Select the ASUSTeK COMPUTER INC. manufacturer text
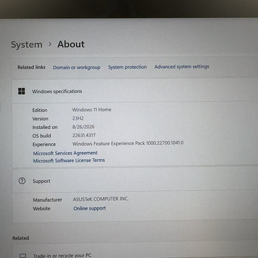The height and width of the screenshot is (258, 258). (x=100, y=199)
